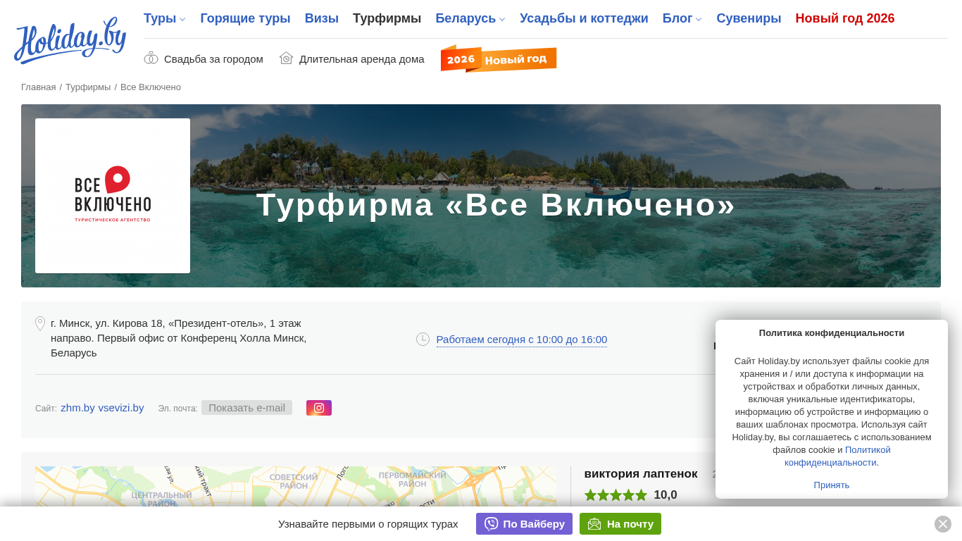Open the Визы menu item
The image size is (962, 541).
point(321,19)
